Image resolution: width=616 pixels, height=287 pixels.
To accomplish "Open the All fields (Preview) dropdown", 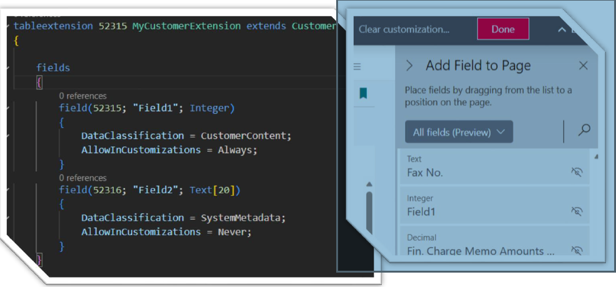I will pos(459,132).
